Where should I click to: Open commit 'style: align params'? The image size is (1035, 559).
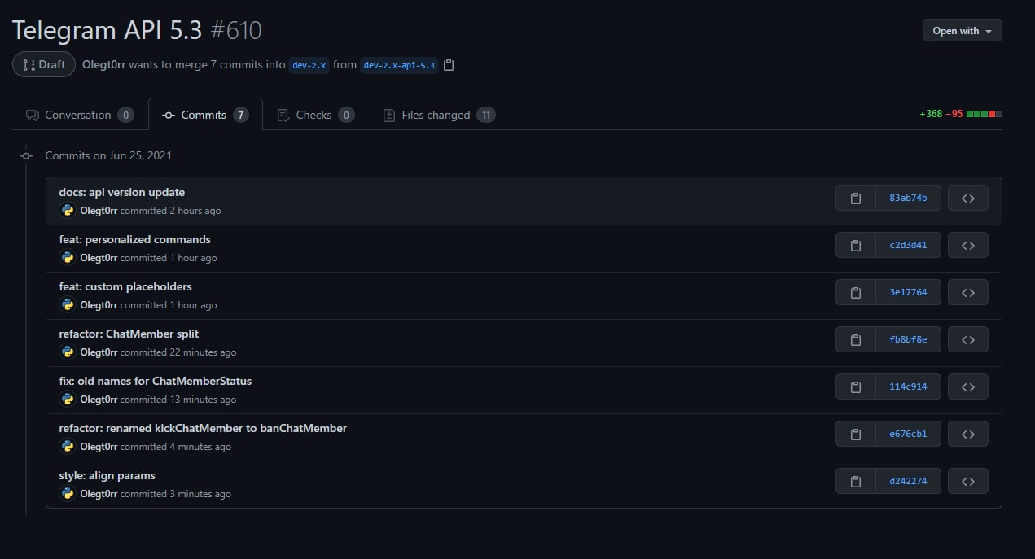click(x=107, y=476)
